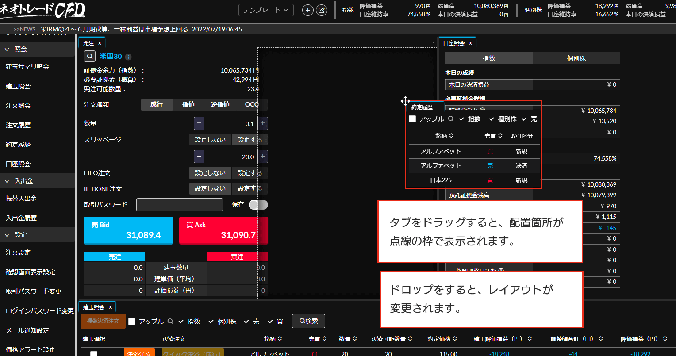Switch to 個別株 tab in 口座照会 panel

[x=576, y=58]
